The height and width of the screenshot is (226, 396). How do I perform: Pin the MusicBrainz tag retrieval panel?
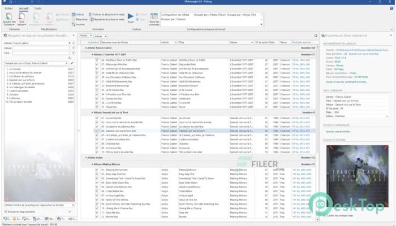pyautogui.click(x=74, y=36)
